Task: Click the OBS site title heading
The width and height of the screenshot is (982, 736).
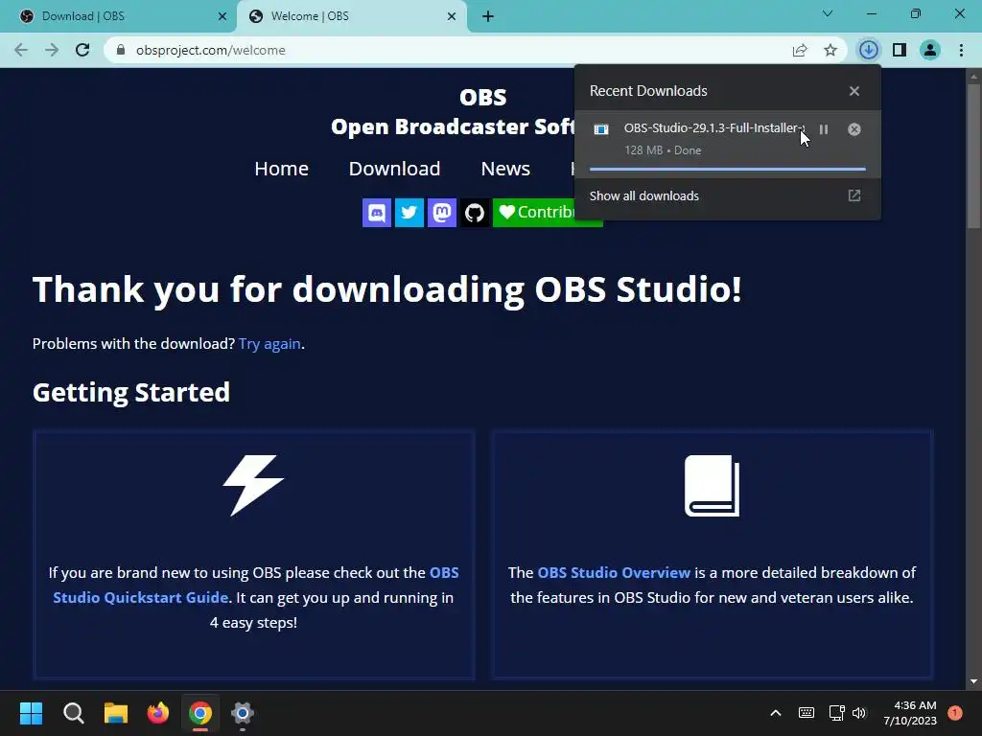Action: [x=483, y=98]
